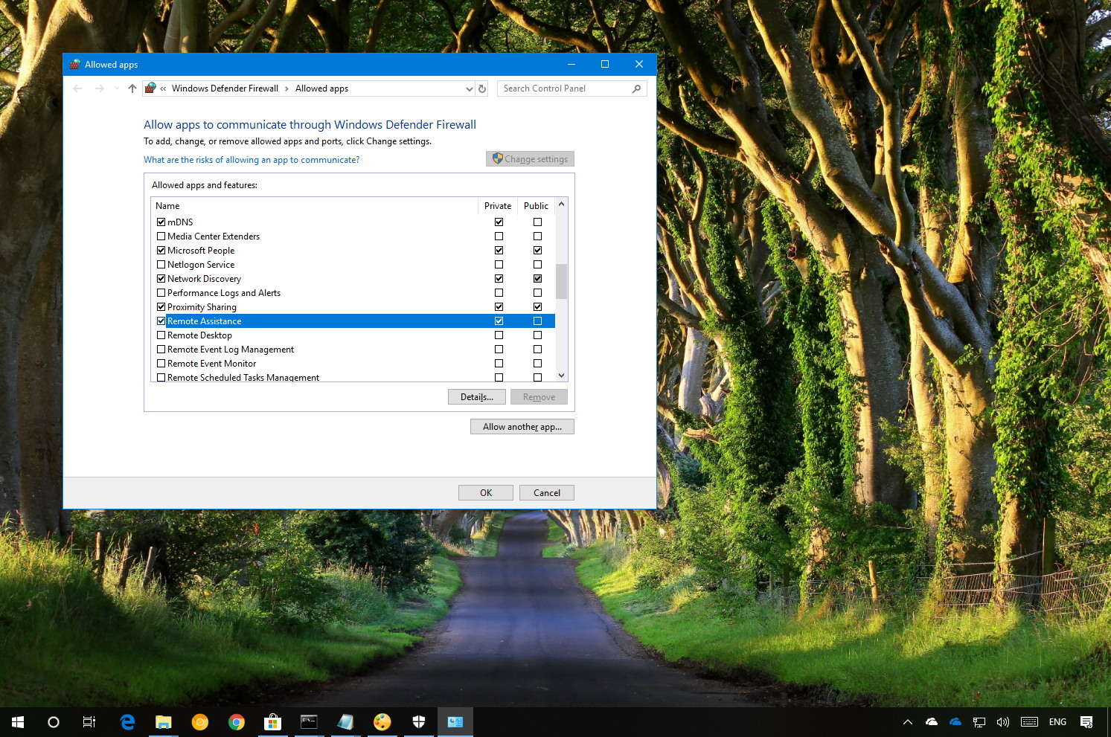Click the search magnifier icon
This screenshot has height=737, width=1111.
[636, 88]
